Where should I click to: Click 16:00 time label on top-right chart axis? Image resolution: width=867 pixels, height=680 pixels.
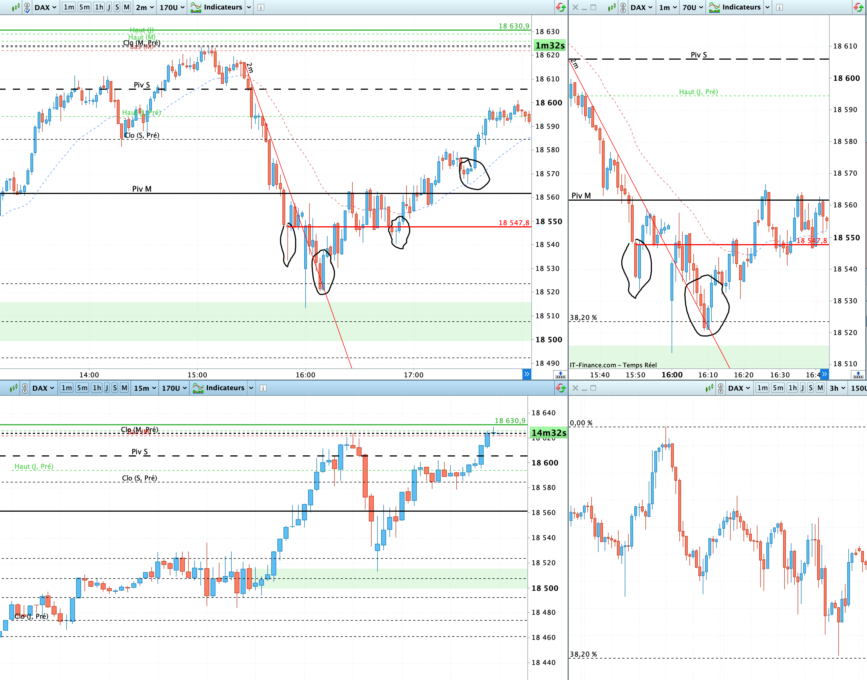tap(672, 375)
